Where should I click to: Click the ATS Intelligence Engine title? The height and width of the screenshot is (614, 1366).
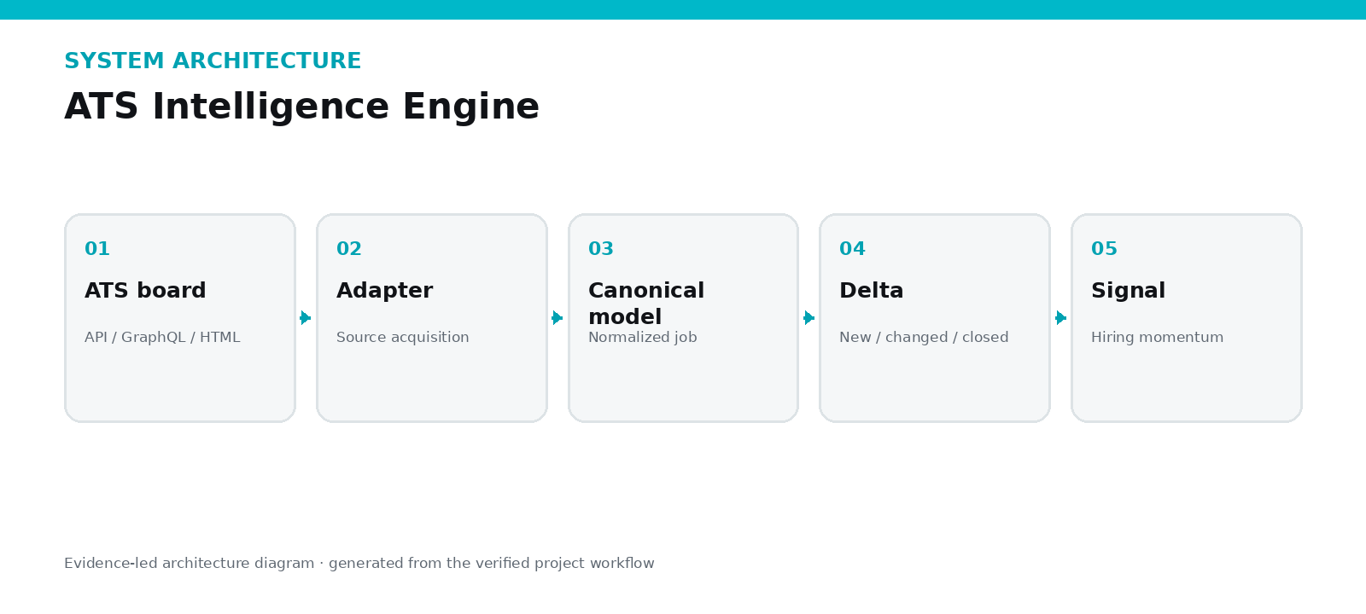tap(301, 107)
